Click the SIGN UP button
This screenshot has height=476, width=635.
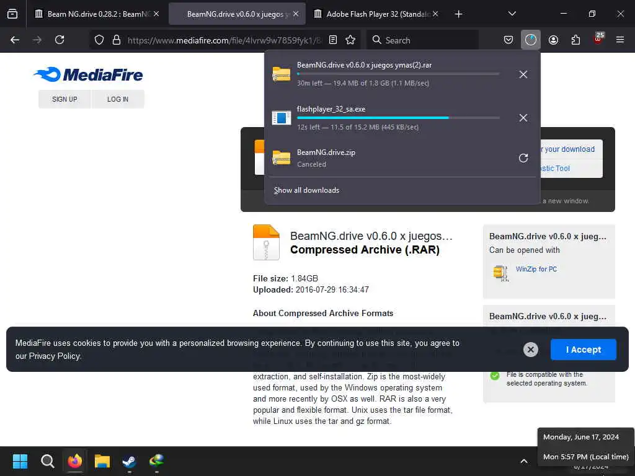(64, 99)
